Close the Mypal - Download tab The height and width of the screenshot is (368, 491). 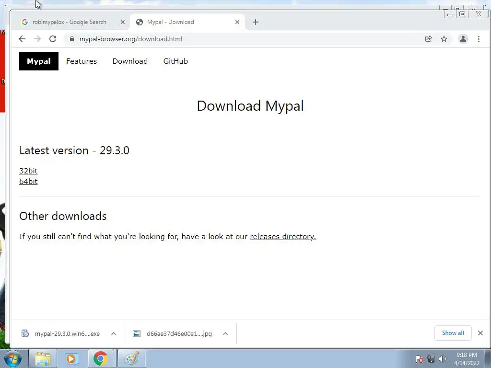237,22
